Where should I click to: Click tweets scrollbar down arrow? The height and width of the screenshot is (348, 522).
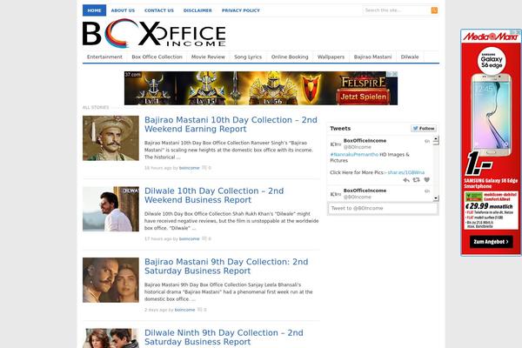pyautogui.click(x=436, y=198)
